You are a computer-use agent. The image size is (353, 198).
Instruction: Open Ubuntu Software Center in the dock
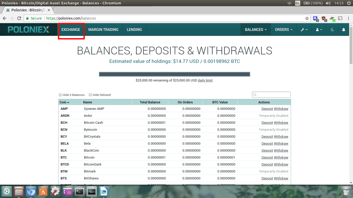tap(43, 192)
